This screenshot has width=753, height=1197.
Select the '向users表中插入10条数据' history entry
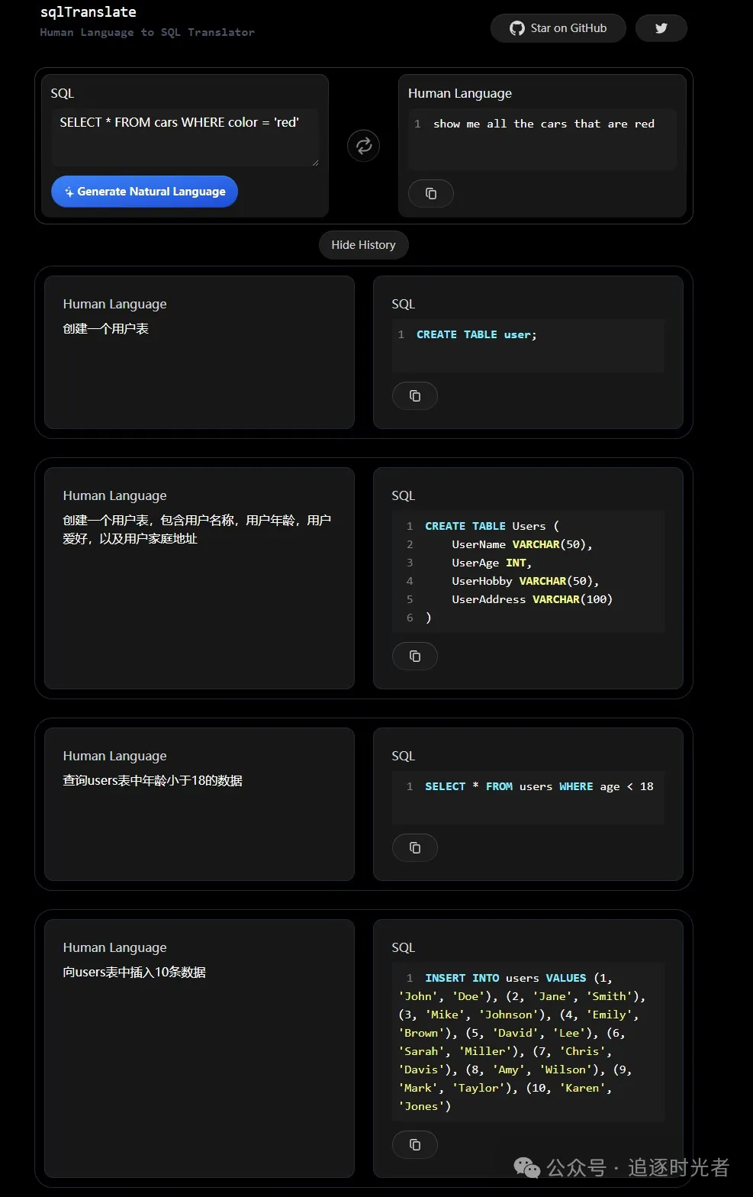[134, 973]
